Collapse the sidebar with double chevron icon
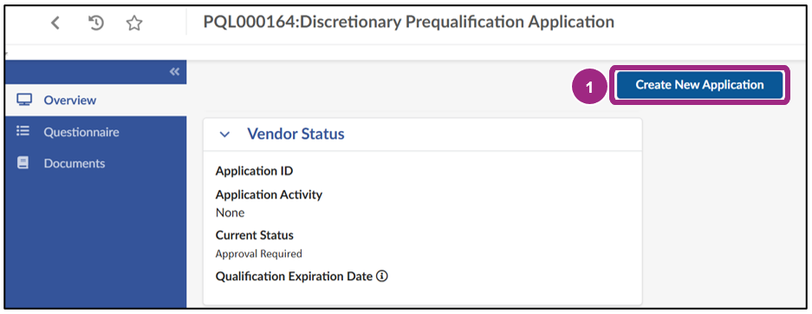 (174, 72)
